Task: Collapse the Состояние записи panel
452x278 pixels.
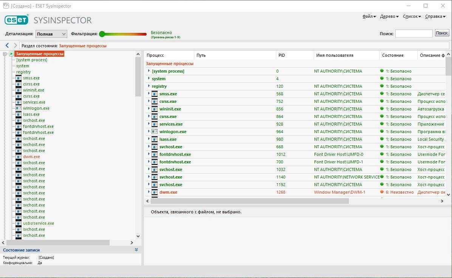Action: tap(136, 250)
